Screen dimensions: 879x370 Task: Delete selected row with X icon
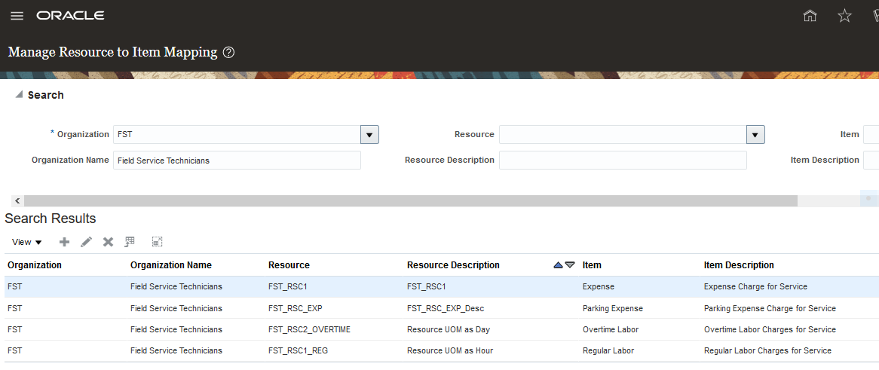coord(108,242)
